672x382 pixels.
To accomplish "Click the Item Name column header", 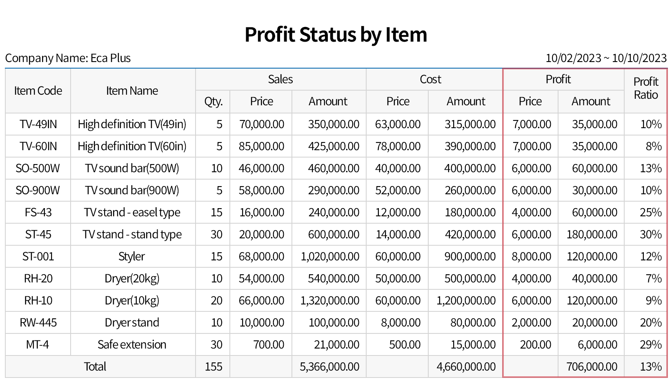I will click(x=132, y=91).
